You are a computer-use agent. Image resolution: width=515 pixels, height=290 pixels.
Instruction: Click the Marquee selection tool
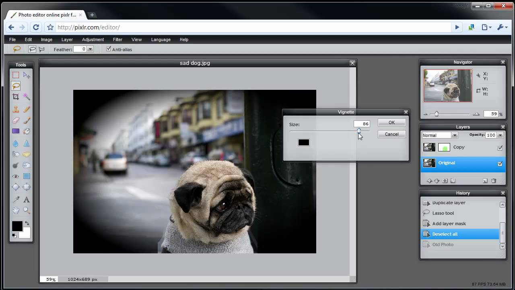(x=16, y=75)
